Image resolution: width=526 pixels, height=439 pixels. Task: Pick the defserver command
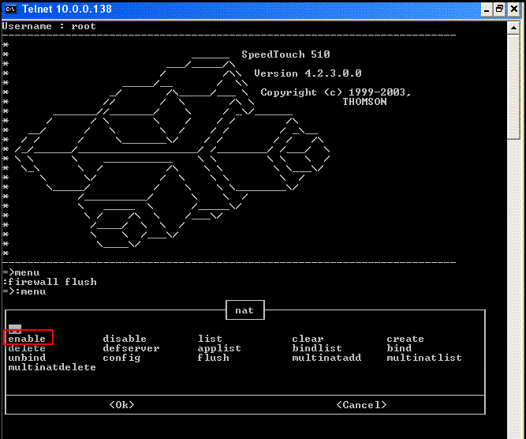[131, 348]
